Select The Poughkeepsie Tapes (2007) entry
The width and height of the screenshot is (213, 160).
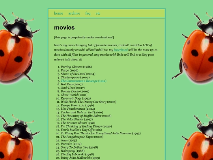(82, 137)
